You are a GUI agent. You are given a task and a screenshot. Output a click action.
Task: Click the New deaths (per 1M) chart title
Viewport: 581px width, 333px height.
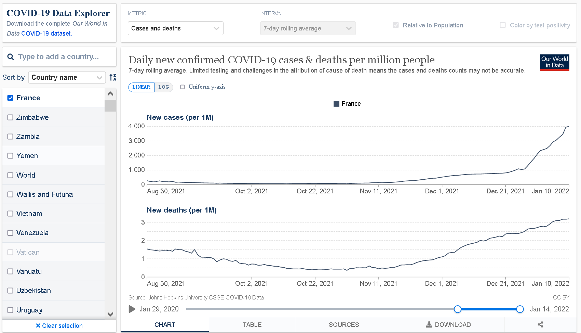pyautogui.click(x=182, y=210)
